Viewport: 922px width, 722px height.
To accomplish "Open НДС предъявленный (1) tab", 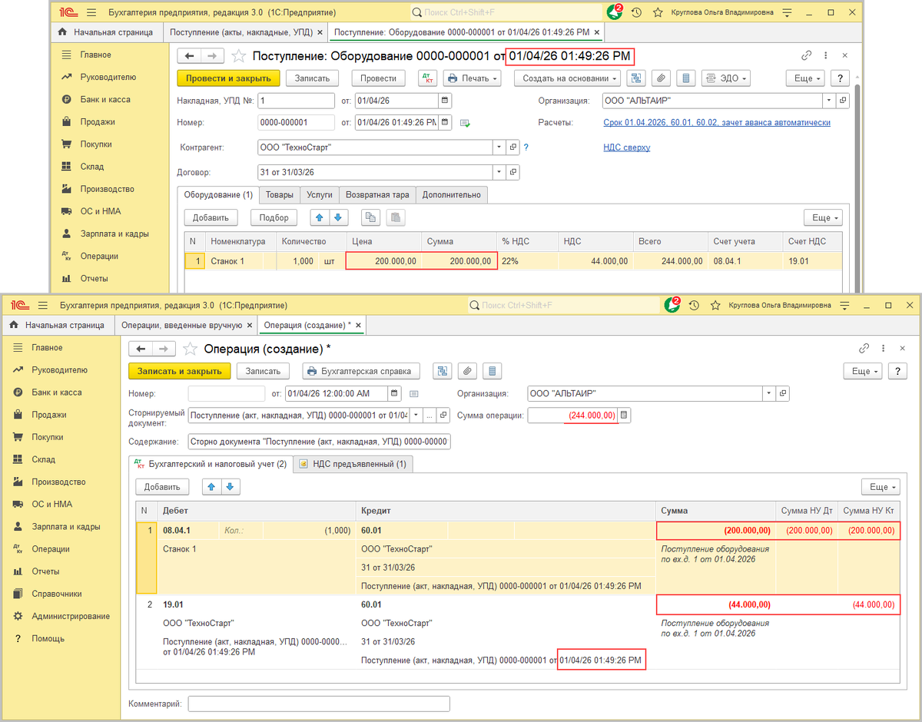I will click(353, 464).
